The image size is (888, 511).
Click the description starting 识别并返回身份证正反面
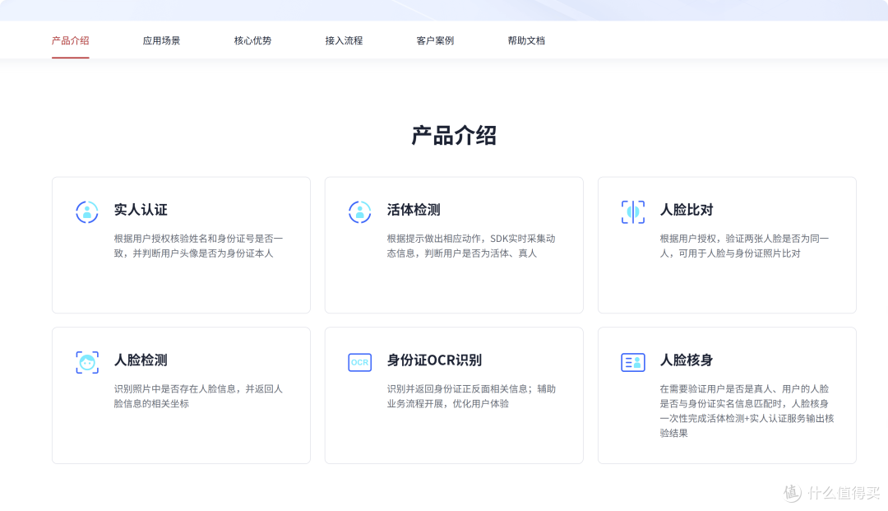(x=471, y=396)
